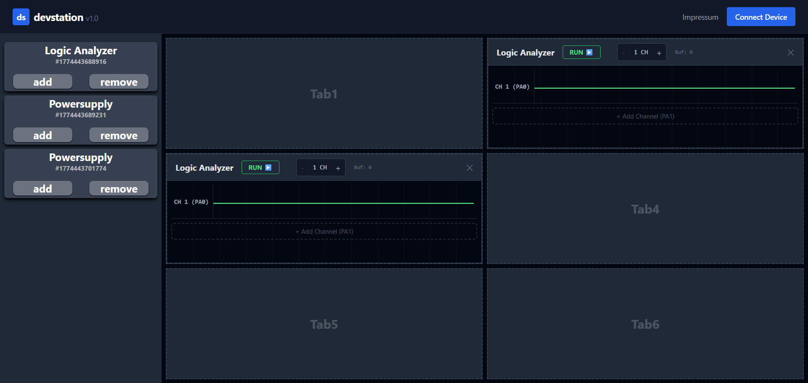Add Powersupply #1774443689231
The width and height of the screenshot is (808, 383).
point(43,135)
